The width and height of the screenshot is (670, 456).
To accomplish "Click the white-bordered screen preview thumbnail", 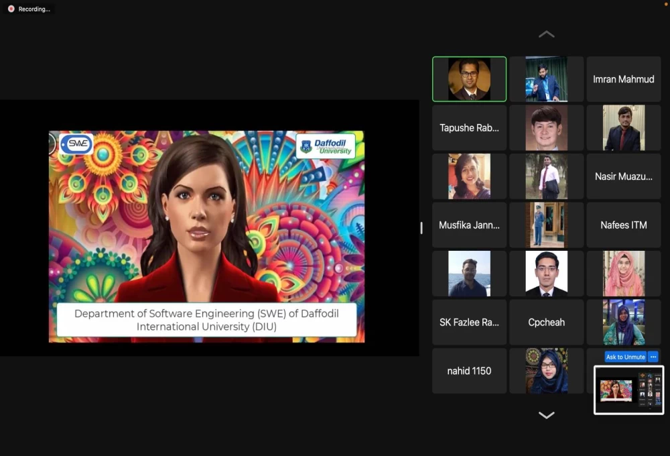I will pos(628,390).
